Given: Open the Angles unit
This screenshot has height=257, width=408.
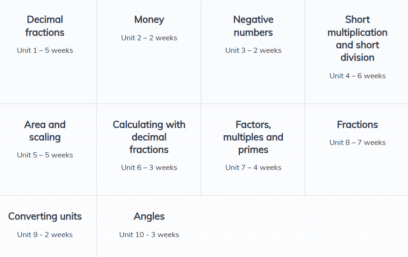Looking at the screenshot, I should (149, 216).
